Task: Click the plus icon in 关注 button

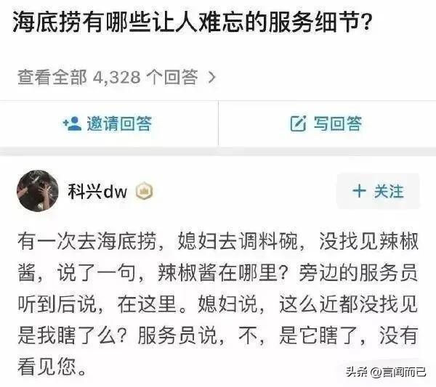Action: click(x=359, y=191)
